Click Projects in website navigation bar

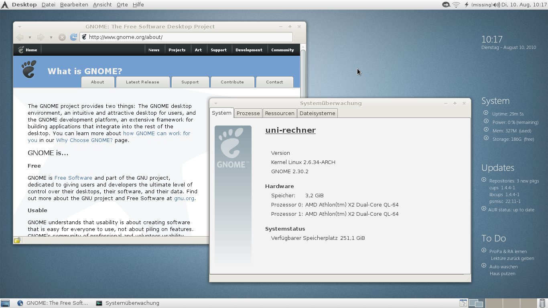click(x=177, y=50)
